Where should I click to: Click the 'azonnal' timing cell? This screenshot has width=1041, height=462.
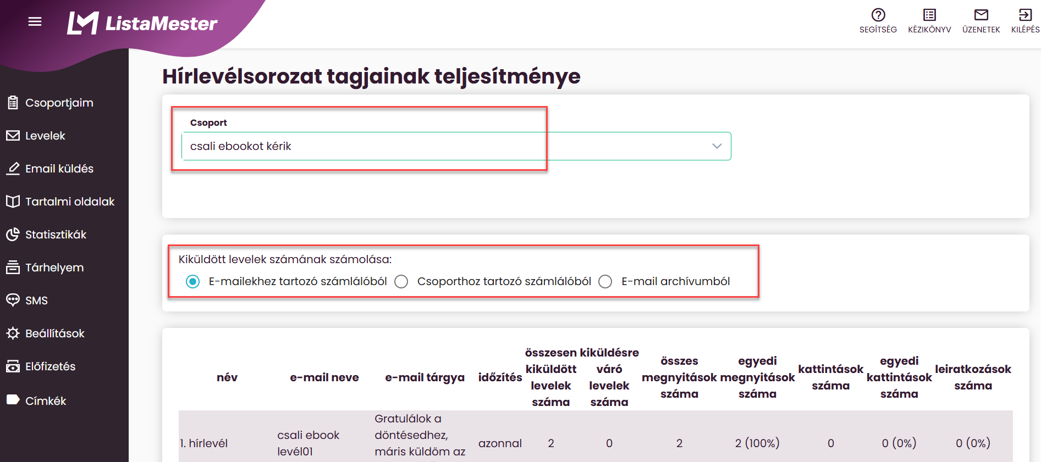click(x=500, y=443)
